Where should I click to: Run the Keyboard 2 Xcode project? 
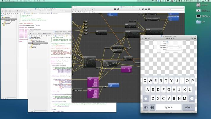(x=3, y=11)
